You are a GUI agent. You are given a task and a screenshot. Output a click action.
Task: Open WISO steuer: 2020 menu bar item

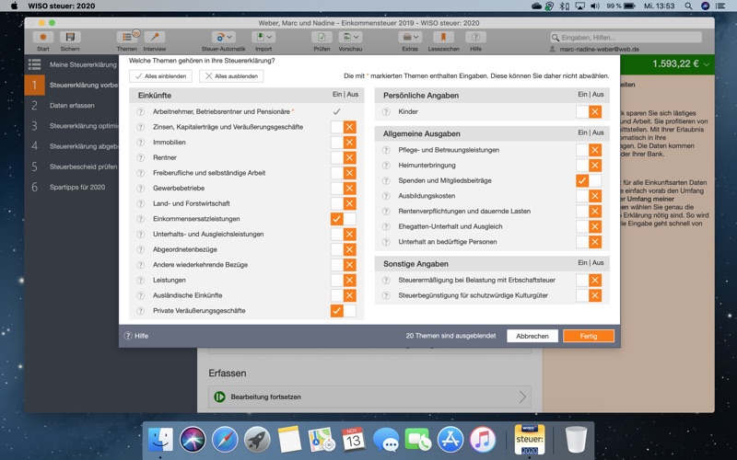[x=62, y=6]
